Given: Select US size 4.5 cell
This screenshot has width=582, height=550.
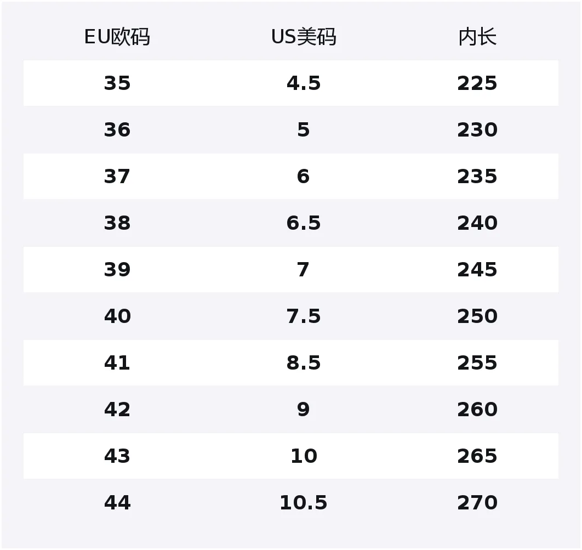Looking at the screenshot, I should (x=304, y=83).
